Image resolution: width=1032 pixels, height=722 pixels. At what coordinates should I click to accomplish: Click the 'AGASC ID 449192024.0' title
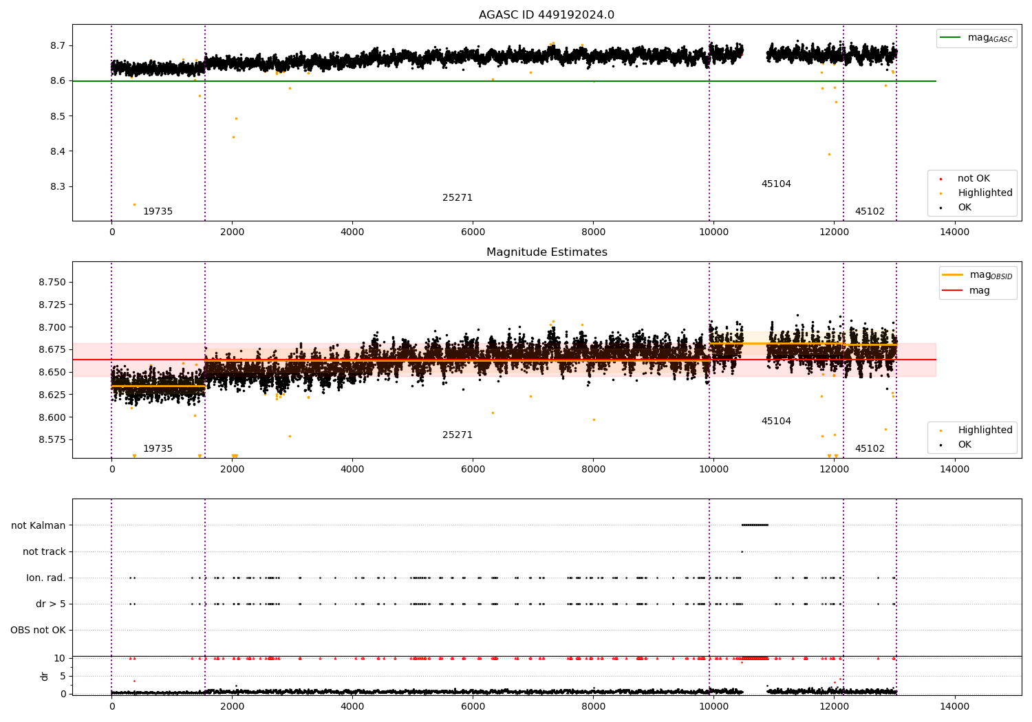pyautogui.click(x=546, y=15)
